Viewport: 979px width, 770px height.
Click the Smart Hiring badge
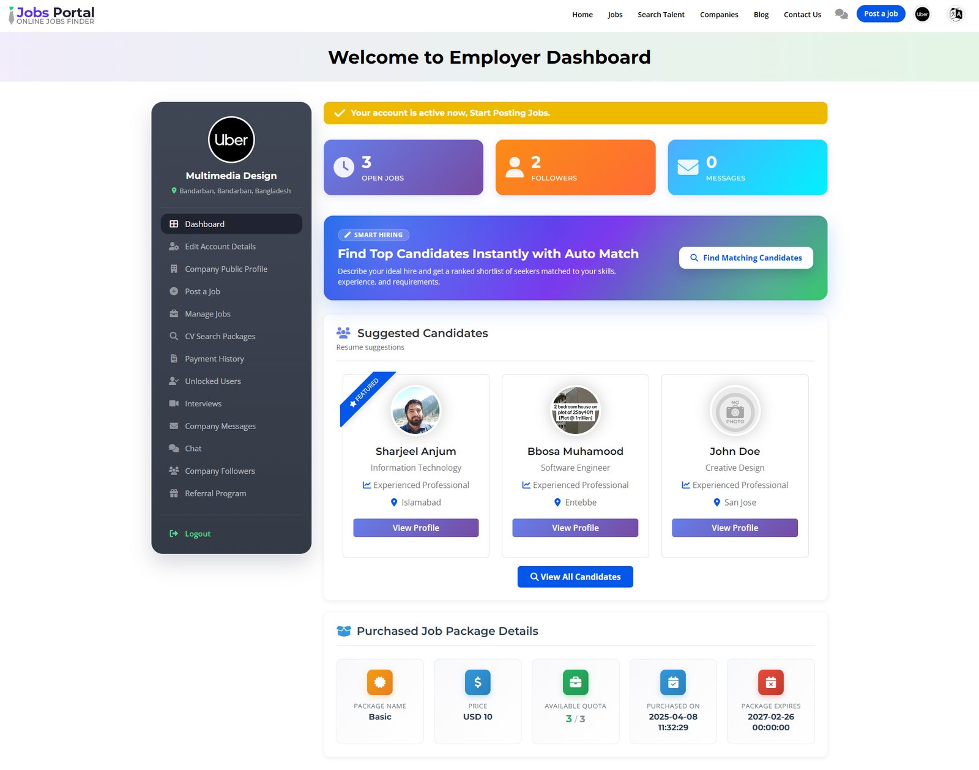coord(373,235)
